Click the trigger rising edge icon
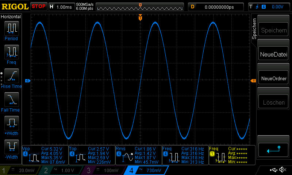Screen dimensions: 292x175 pyautogui.click(x=257, y=7)
